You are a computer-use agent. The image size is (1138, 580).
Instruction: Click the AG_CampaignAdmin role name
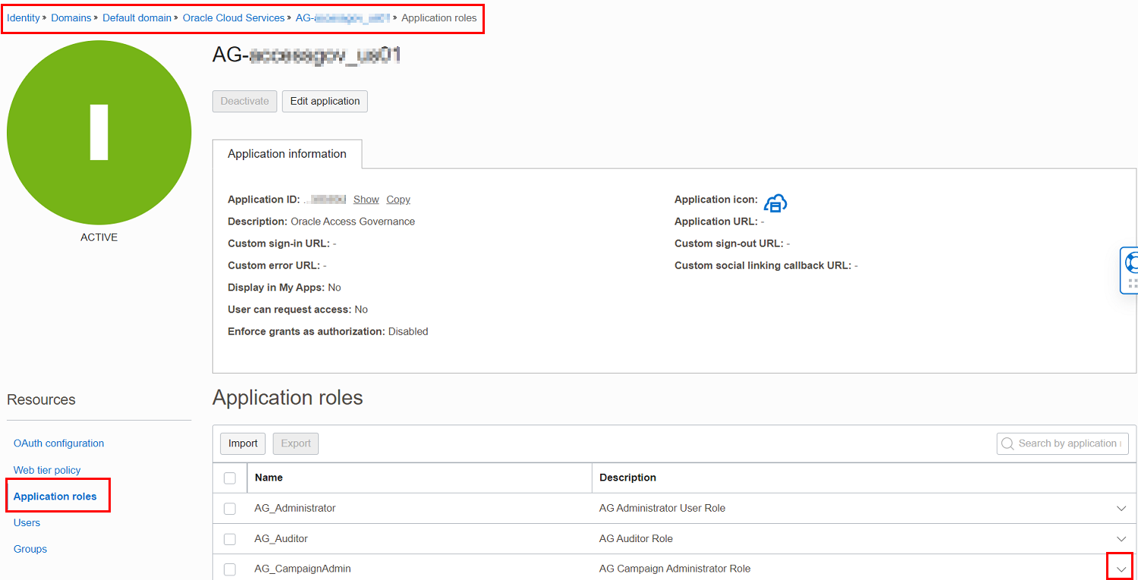coord(303,569)
